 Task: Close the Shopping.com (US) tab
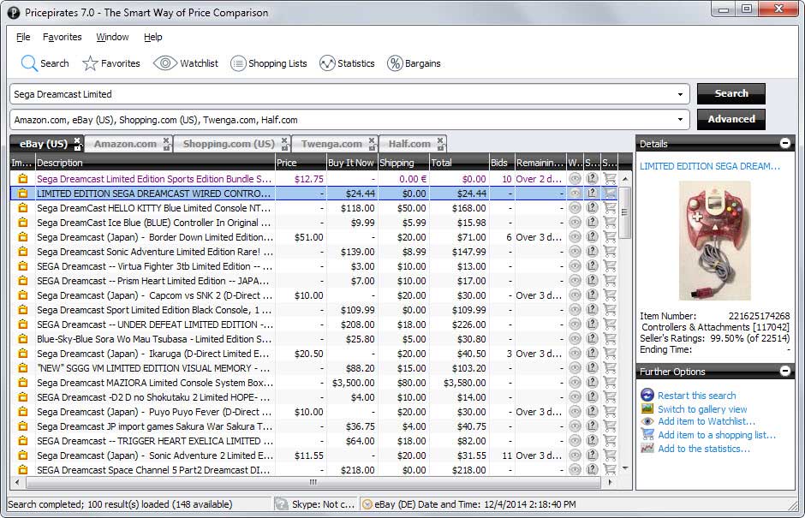[x=284, y=140]
